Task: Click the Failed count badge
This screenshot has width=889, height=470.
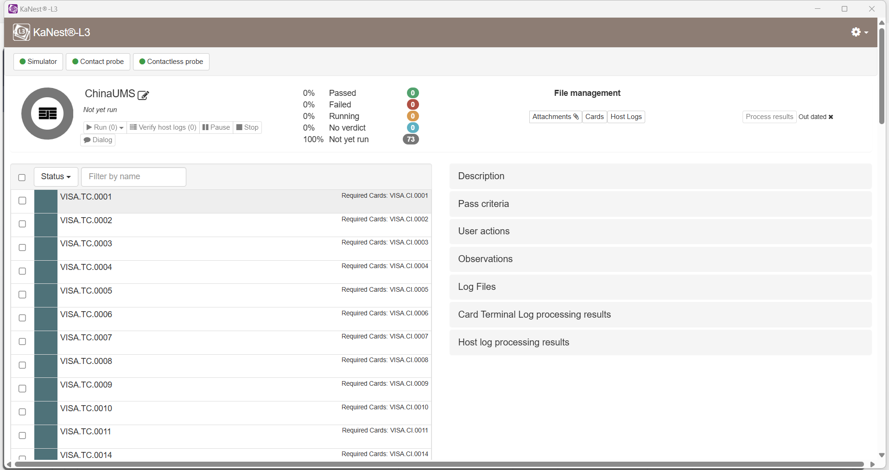Action: [x=413, y=105]
